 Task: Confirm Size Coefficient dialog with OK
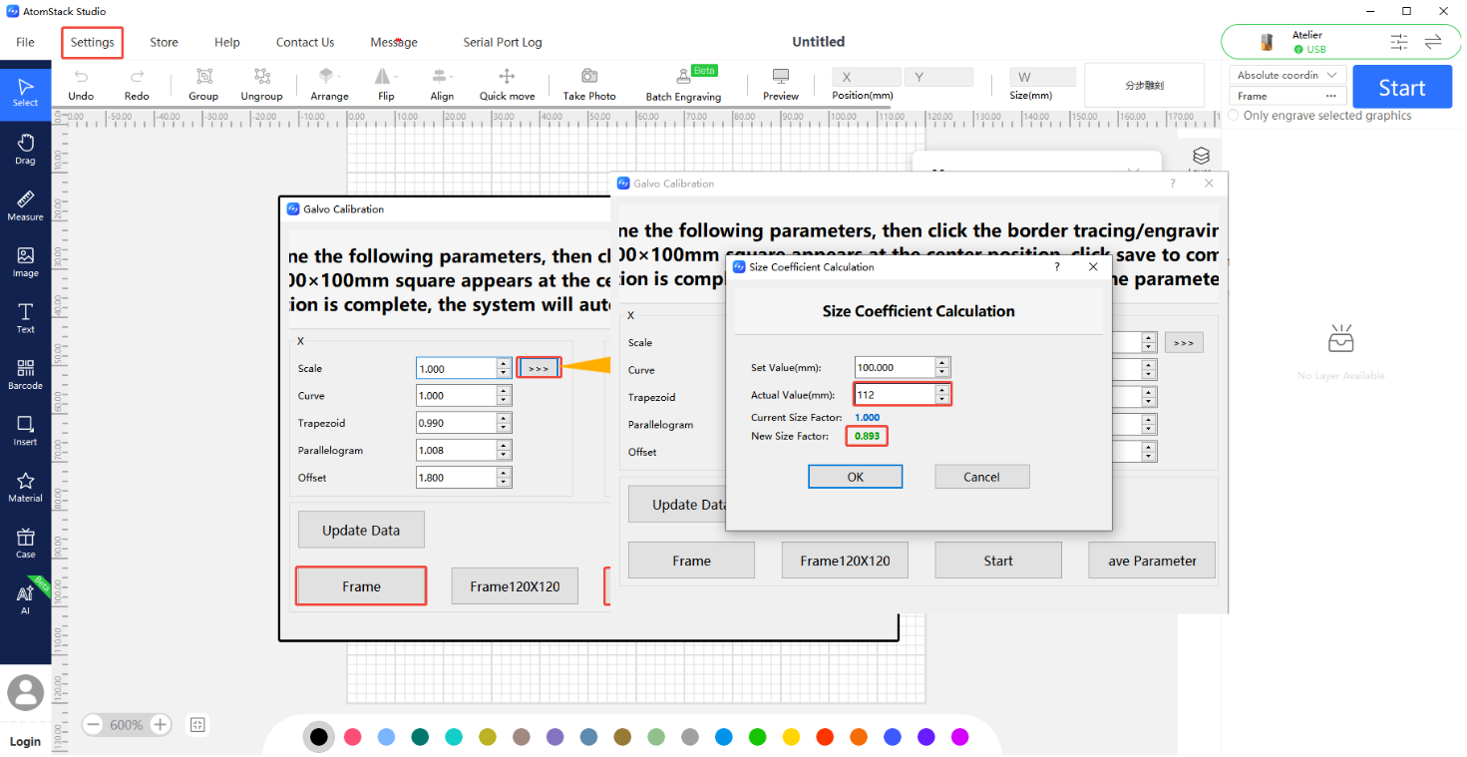[855, 477]
